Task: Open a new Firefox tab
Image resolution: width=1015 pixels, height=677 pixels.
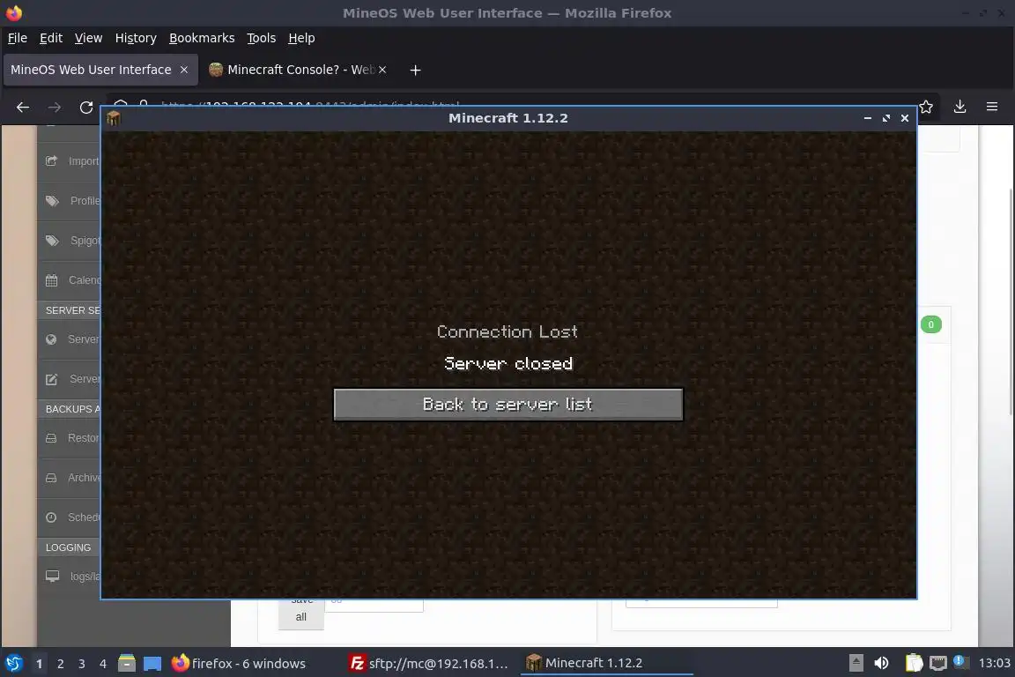Action: (x=416, y=70)
